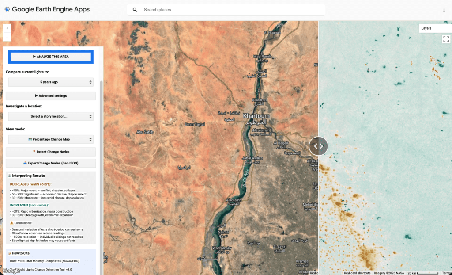
Task: Click the Abu Sabib place label
Action: [145, 132]
